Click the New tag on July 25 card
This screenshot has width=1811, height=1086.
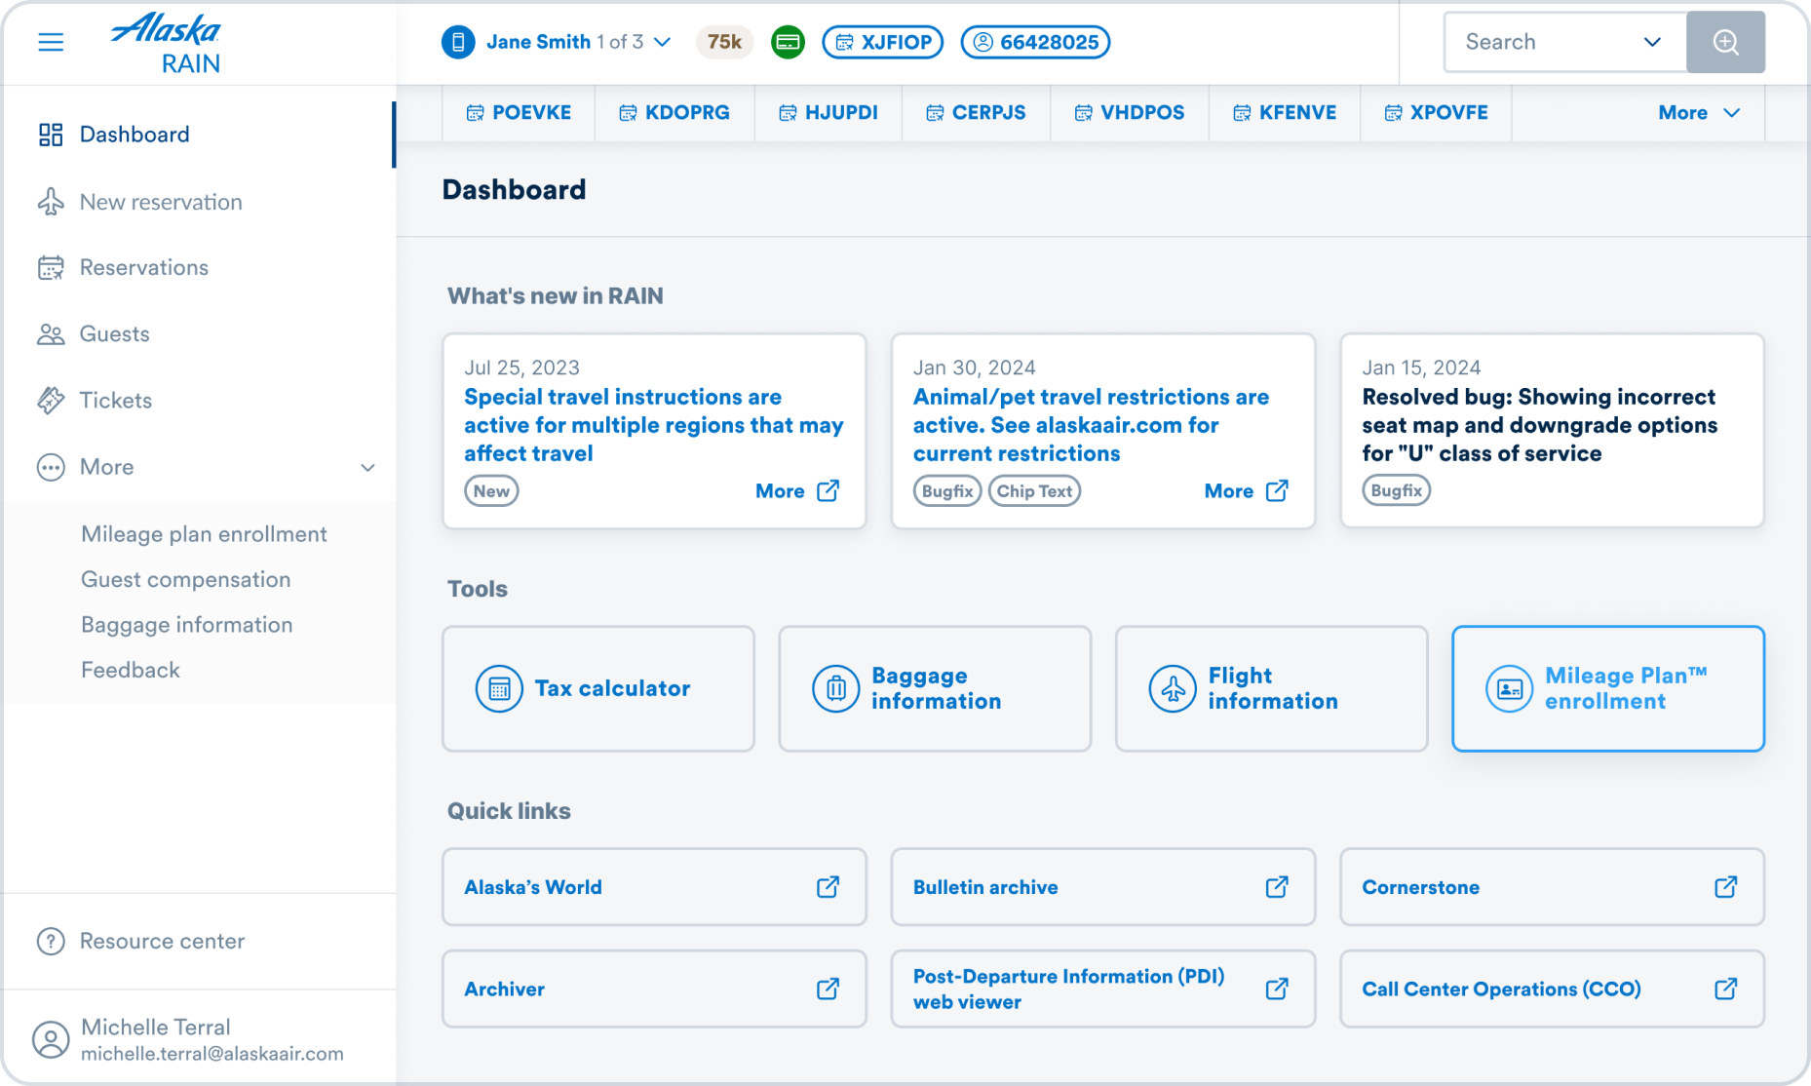[x=491, y=491]
